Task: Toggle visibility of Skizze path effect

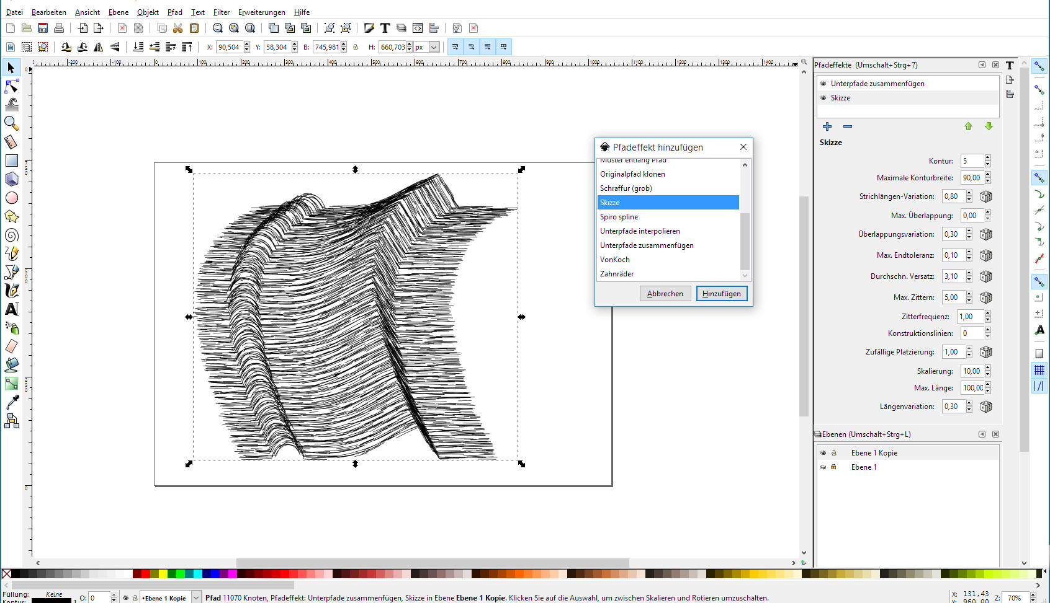Action: point(823,98)
